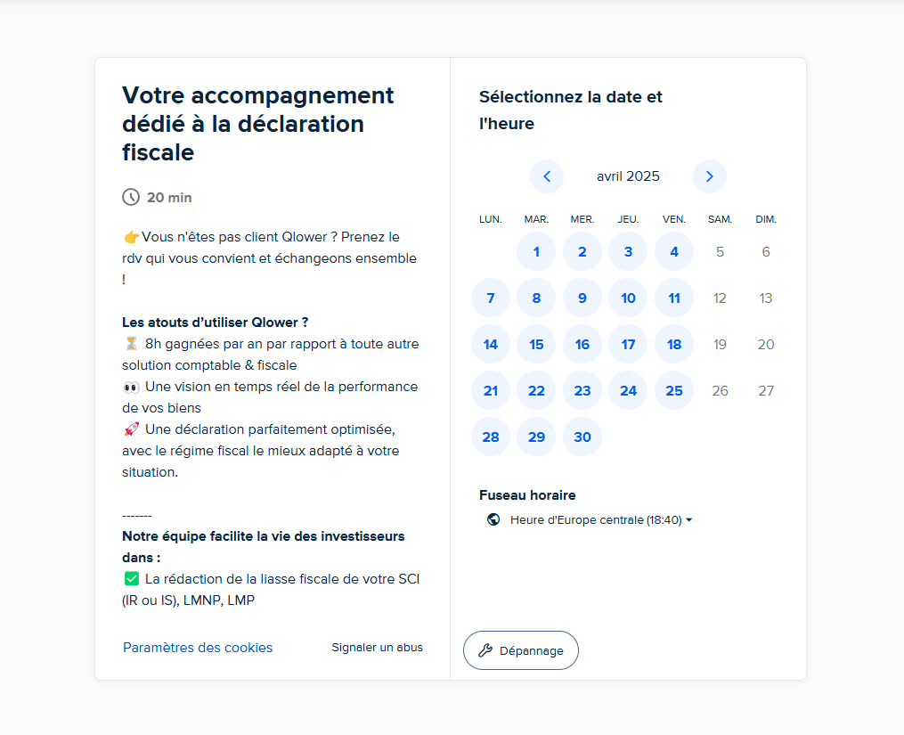Viewport: 904px width, 735px height.
Task: Click the clock icon next to 20 min
Action: 131,197
